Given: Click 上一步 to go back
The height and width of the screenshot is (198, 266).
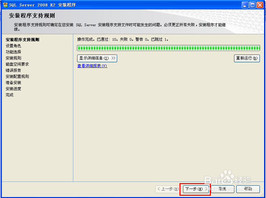Looking at the screenshot, I should coord(168,189).
